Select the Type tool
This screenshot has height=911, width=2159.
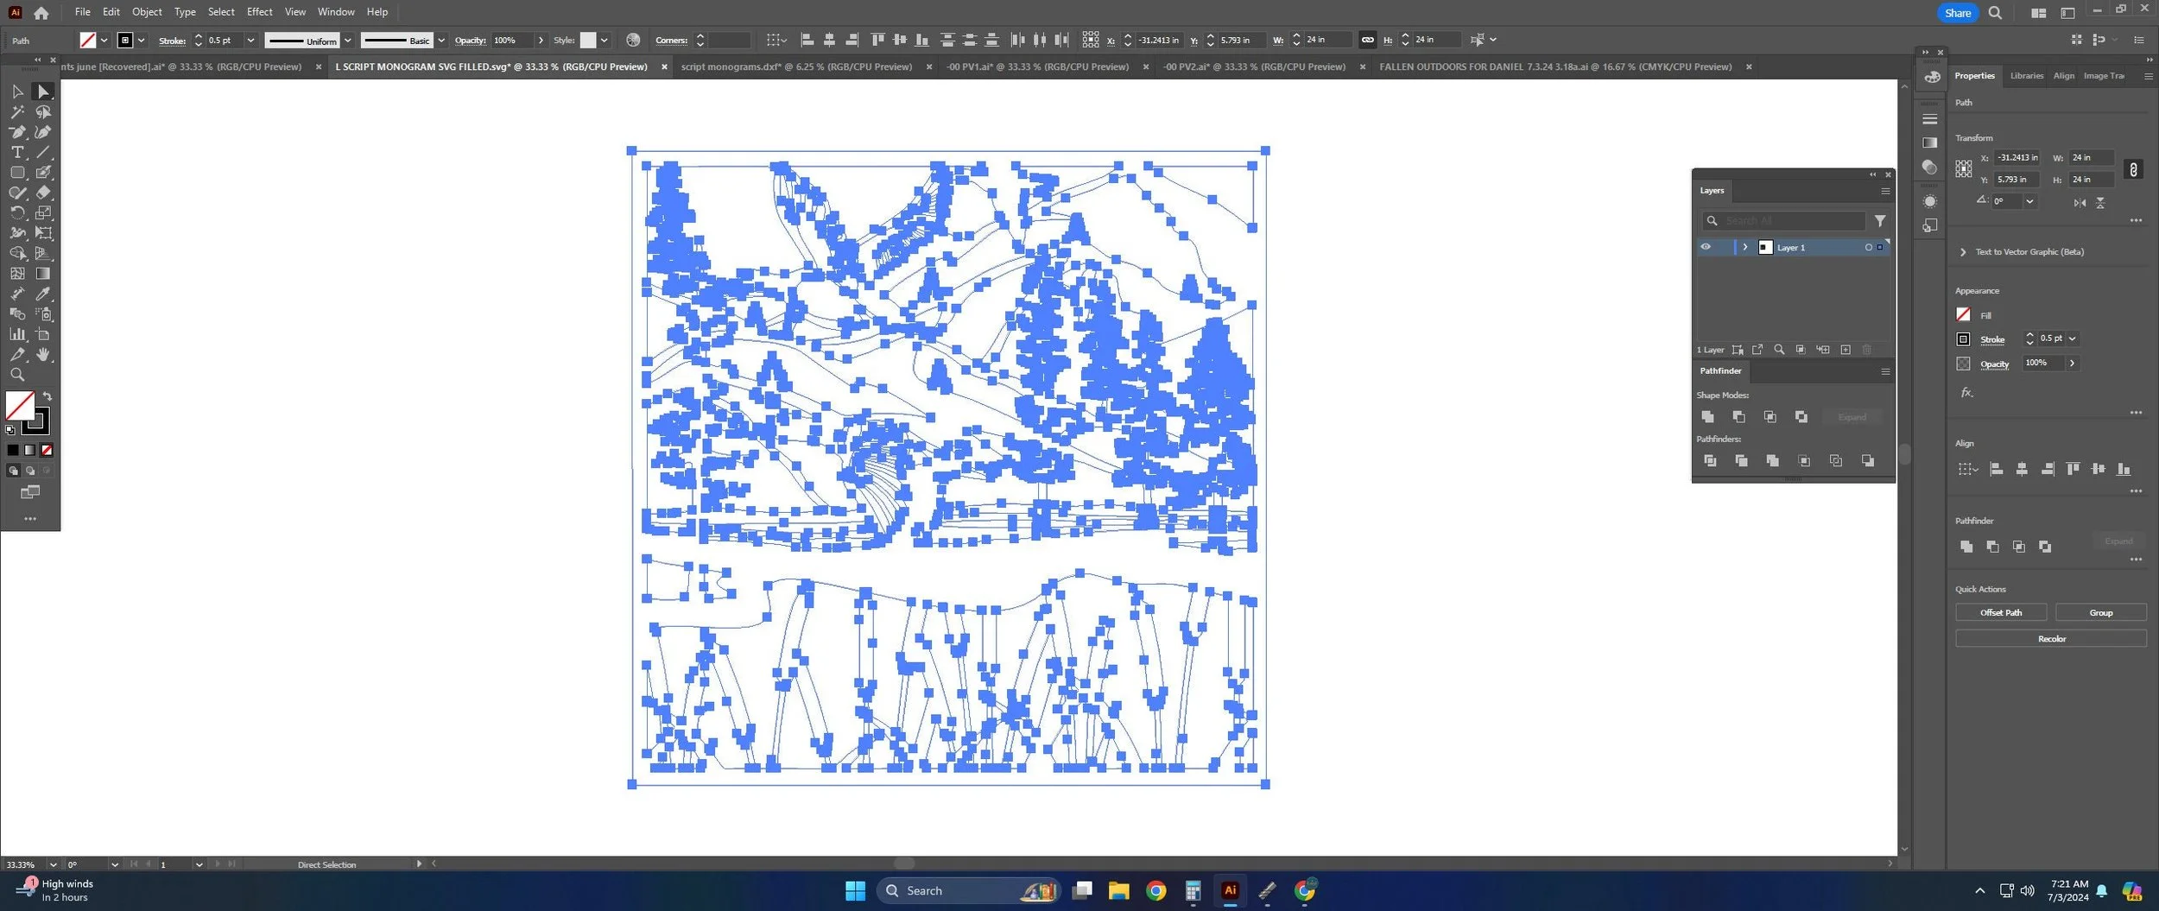pos(17,152)
